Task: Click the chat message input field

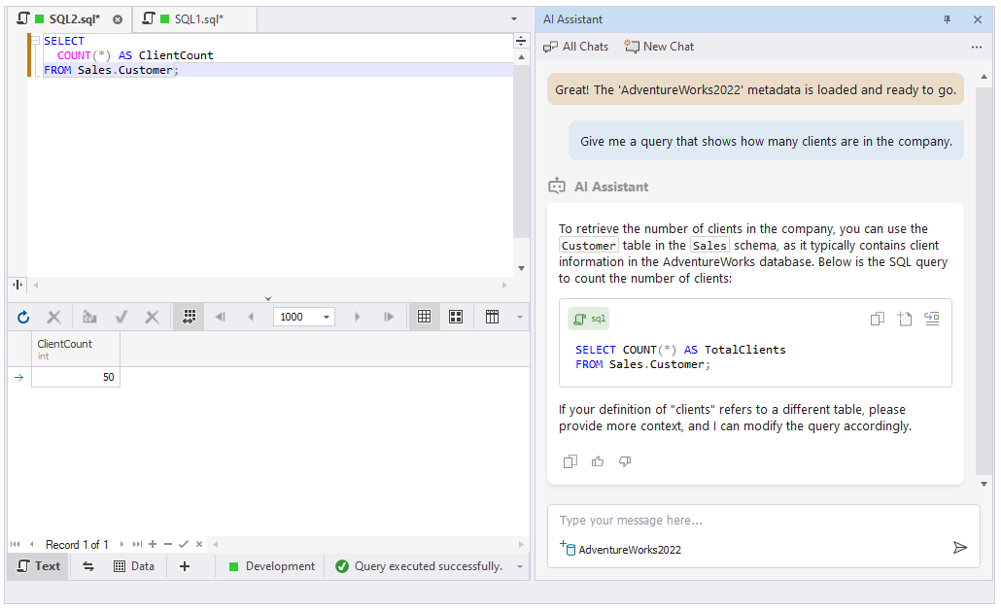Action: [x=748, y=521]
